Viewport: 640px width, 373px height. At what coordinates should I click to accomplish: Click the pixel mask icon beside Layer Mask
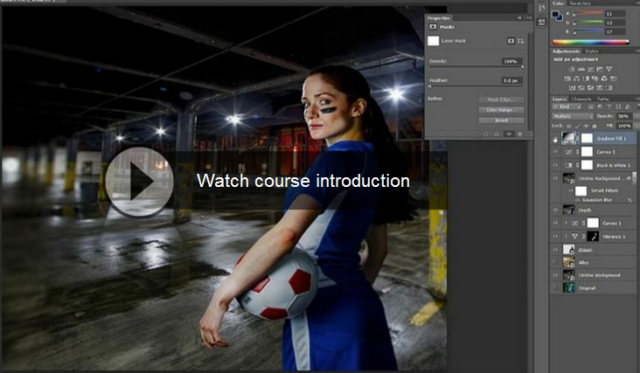pos(511,40)
